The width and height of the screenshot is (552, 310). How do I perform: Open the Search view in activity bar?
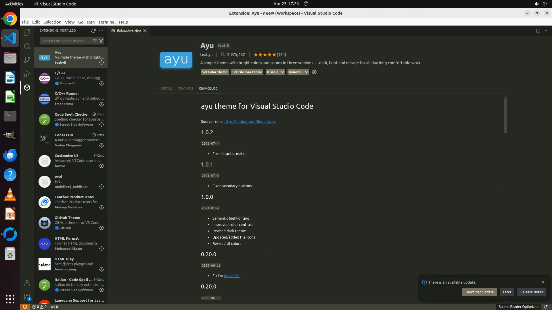pyautogui.click(x=27, y=46)
